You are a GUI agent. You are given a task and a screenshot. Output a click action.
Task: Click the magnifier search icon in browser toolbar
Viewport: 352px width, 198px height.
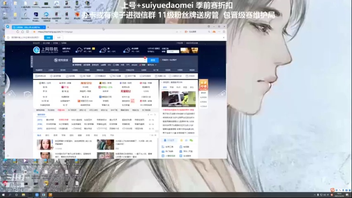tap(209, 32)
